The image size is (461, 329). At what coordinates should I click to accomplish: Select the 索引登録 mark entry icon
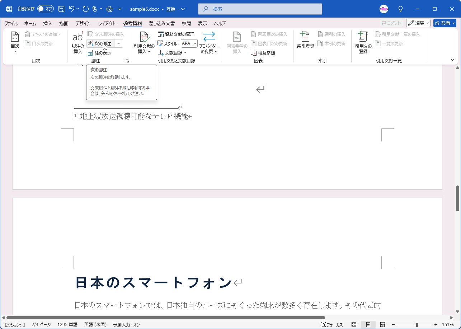click(x=305, y=41)
